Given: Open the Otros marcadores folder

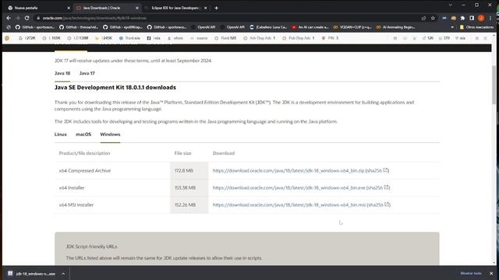Looking at the screenshot, I should tap(476, 27).
